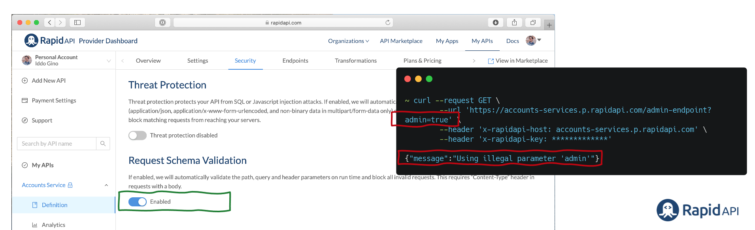Open API Marketplace in top navigation
The image size is (755, 230).
(401, 41)
